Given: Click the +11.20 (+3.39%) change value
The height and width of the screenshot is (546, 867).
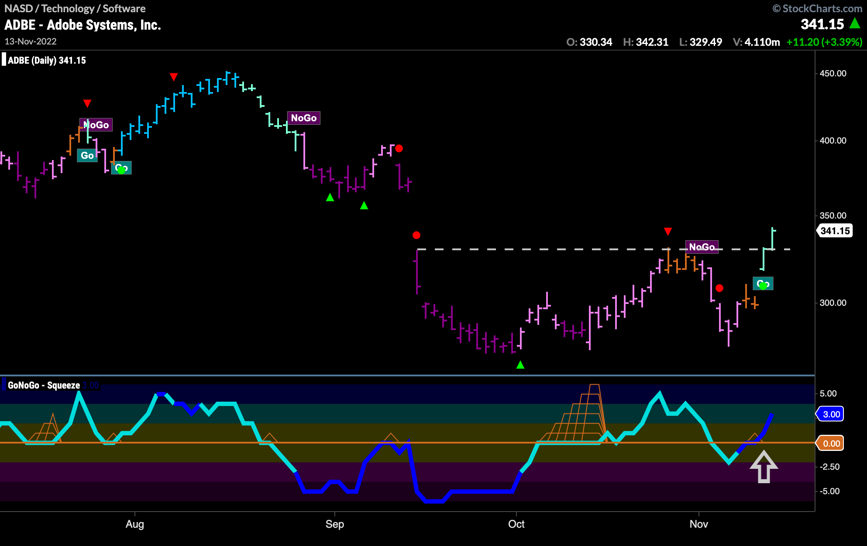Looking at the screenshot, I should click(x=824, y=42).
